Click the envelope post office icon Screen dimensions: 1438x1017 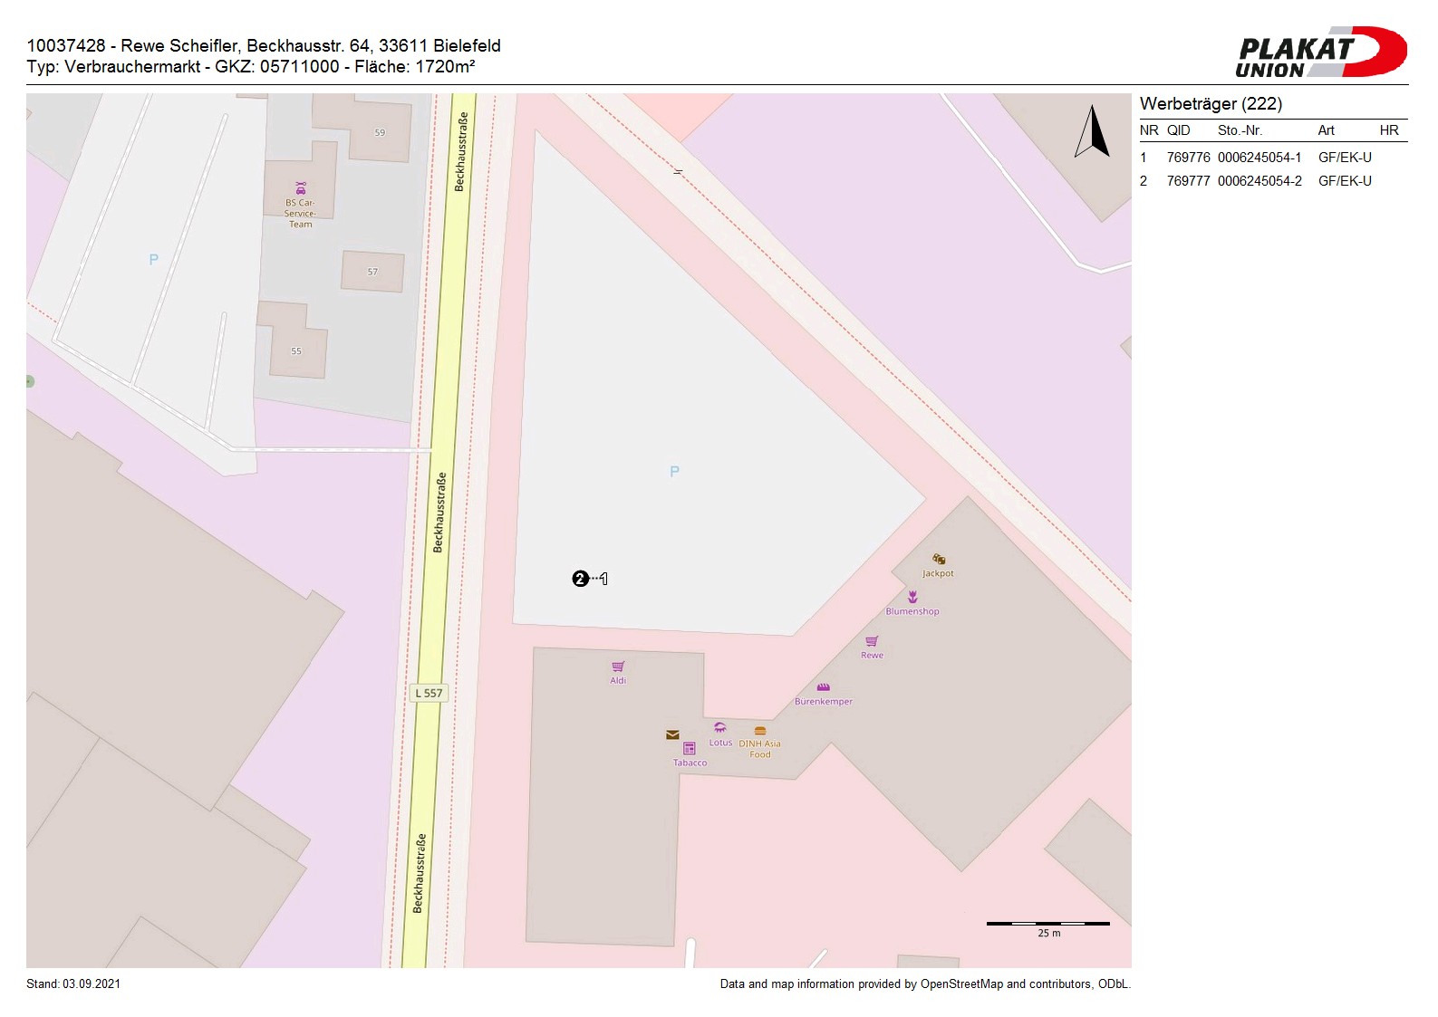click(x=672, y=735)
